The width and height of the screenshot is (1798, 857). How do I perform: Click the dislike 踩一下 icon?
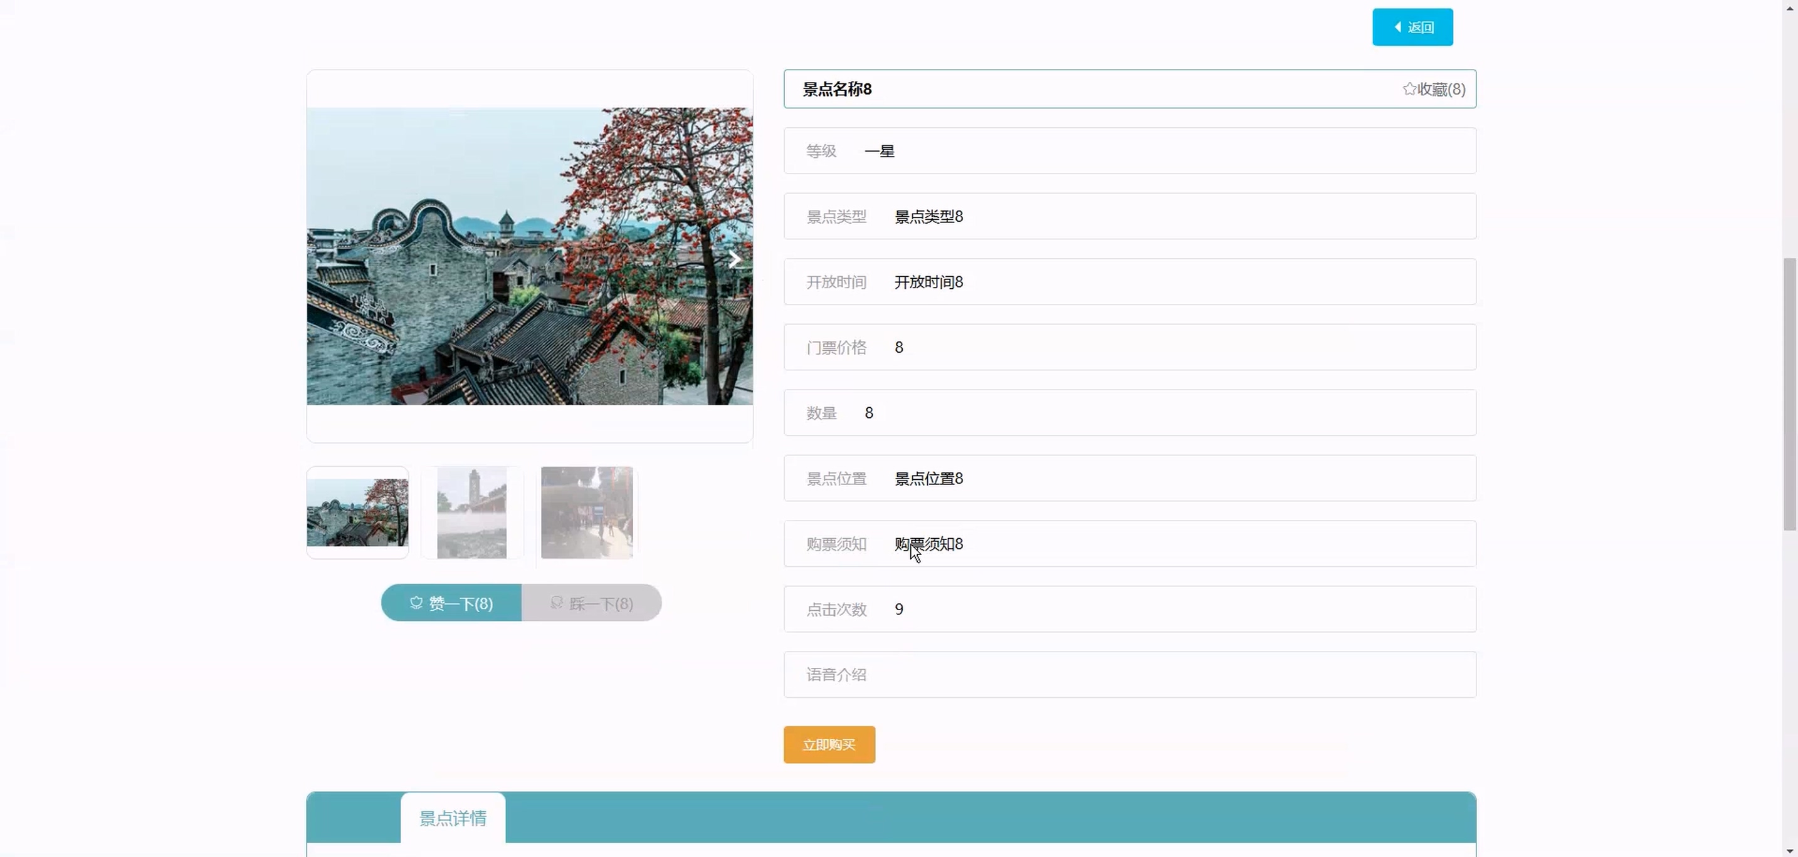pos(556,603)
